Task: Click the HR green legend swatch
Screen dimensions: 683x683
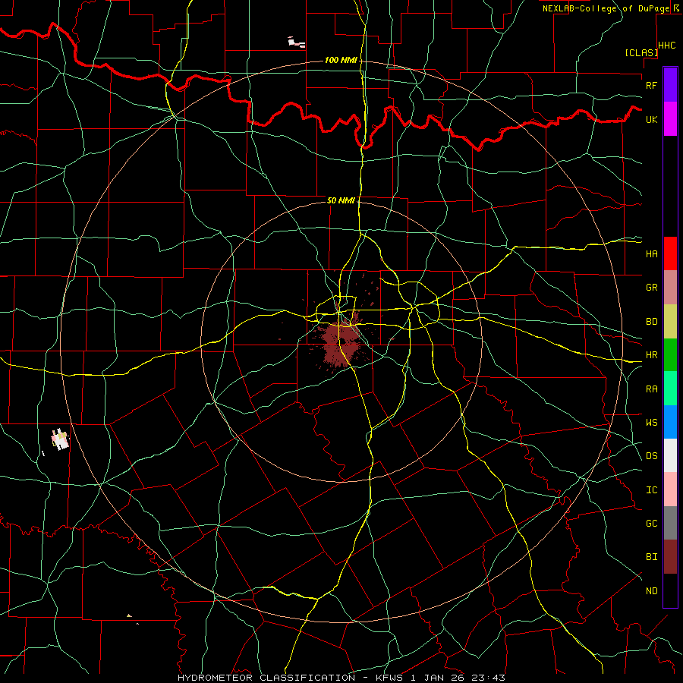Action: coord(670,355)
